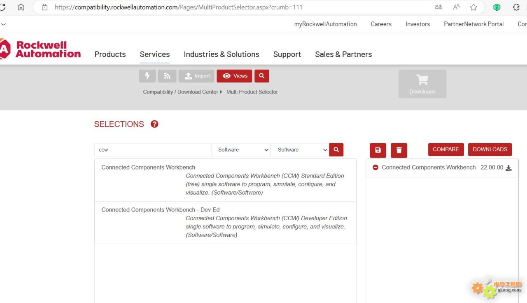Open the PartnerNetwork Portal link
The height and width of the screenshot is (303, 527).
[x=474, y=24]
